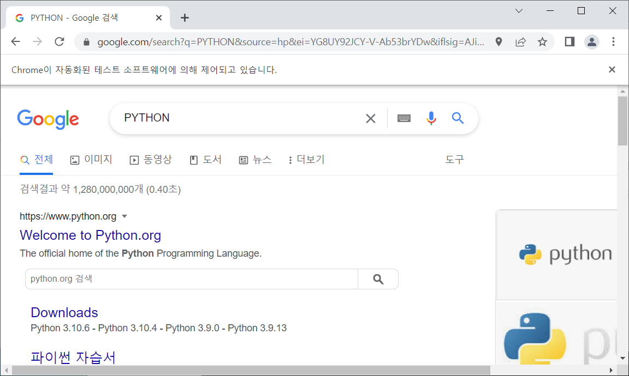Switch to the 도서 tab

[205, 160]
